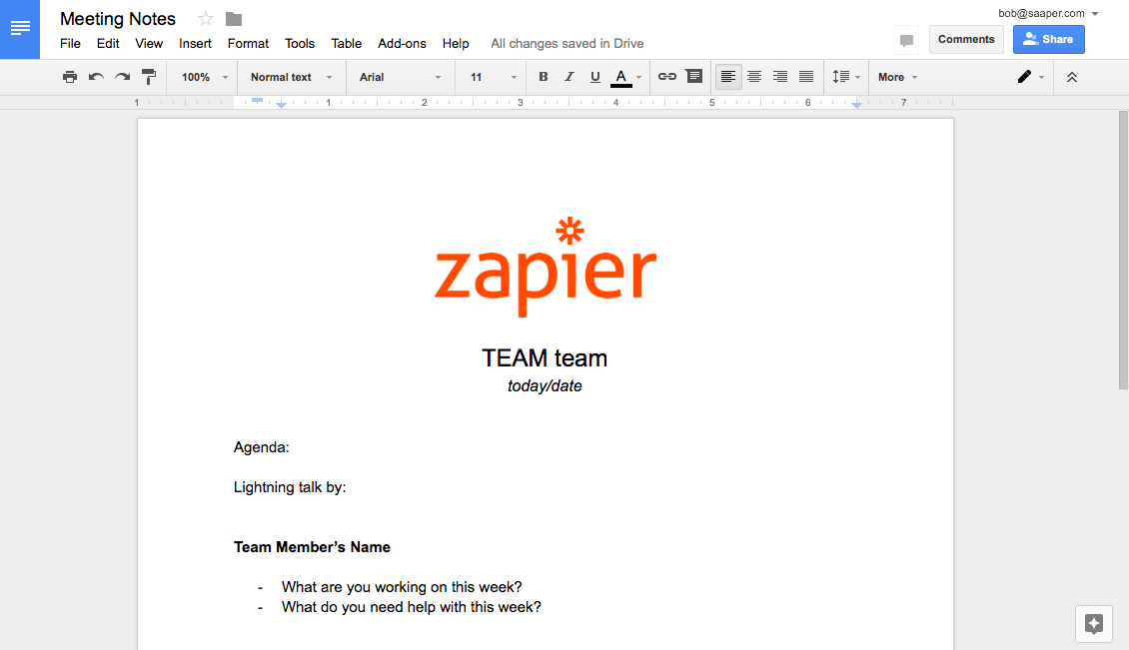Click the 'What are you working on' bullet
This screenshot has height=650, width=1129.
coord(402,587)
